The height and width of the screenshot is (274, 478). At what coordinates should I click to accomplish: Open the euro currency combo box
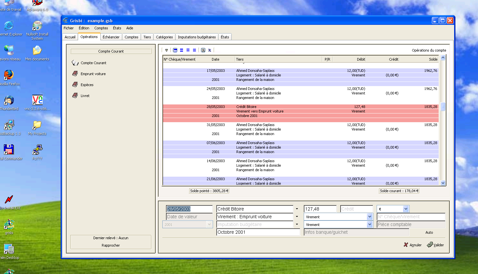click(x=406, y=209)
